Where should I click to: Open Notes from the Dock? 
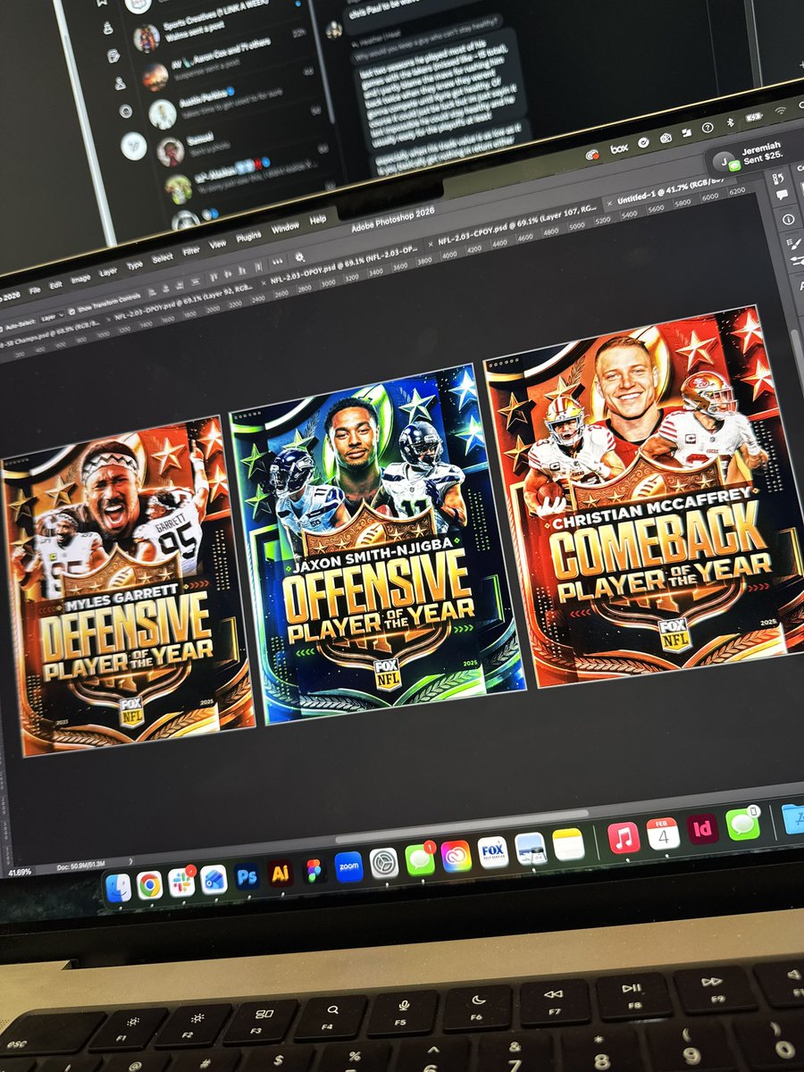pos(568,844)
